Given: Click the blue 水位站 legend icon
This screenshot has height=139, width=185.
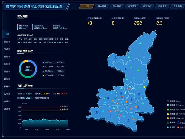Looking at the screenshot, I should tap(178, 123).
